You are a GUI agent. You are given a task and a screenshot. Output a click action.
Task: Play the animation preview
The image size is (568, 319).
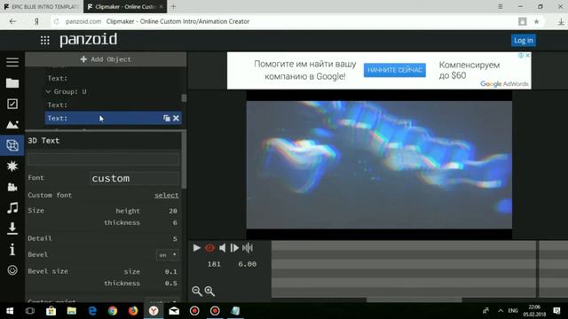tap(197, 248)
